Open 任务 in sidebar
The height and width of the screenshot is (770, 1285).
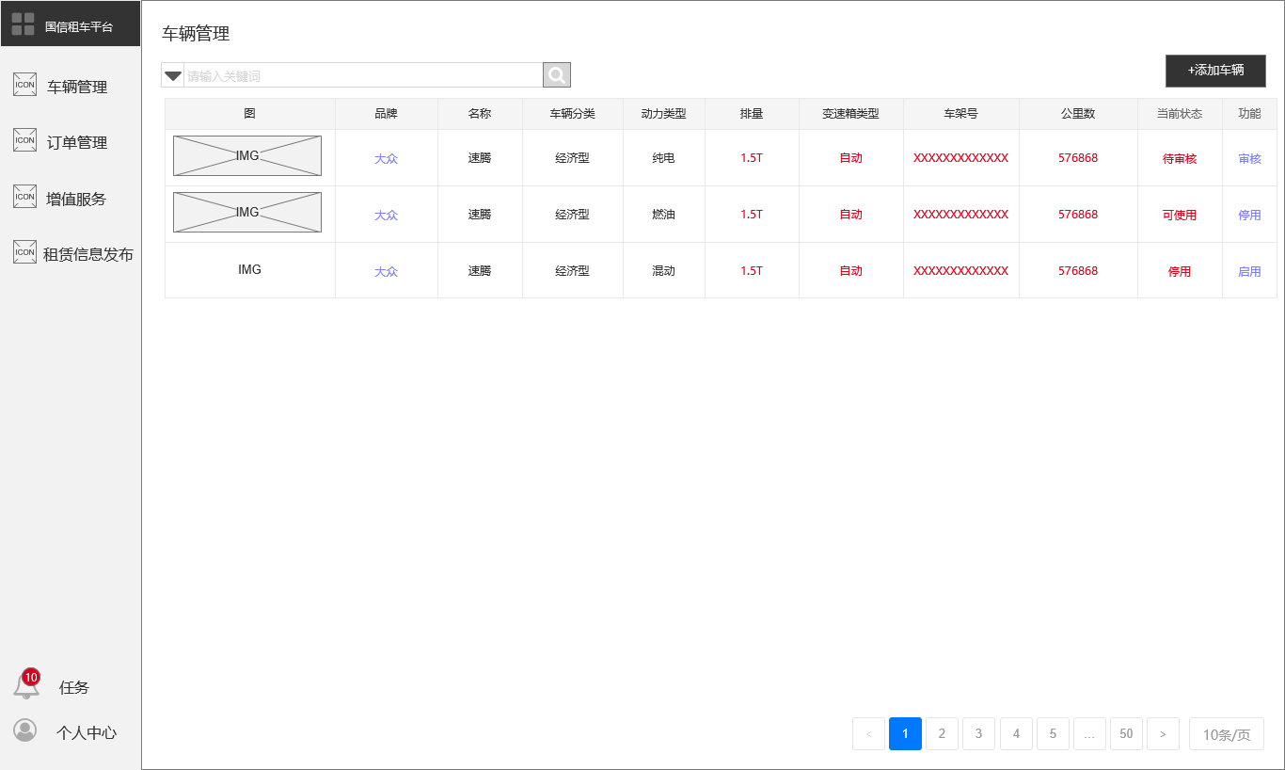(x=74, y=687)
